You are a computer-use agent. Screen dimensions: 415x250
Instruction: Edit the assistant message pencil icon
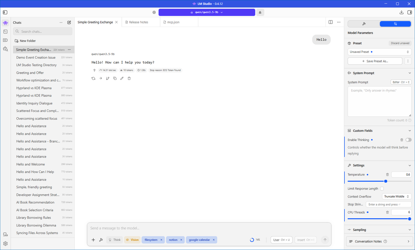[x=122, y=78]
